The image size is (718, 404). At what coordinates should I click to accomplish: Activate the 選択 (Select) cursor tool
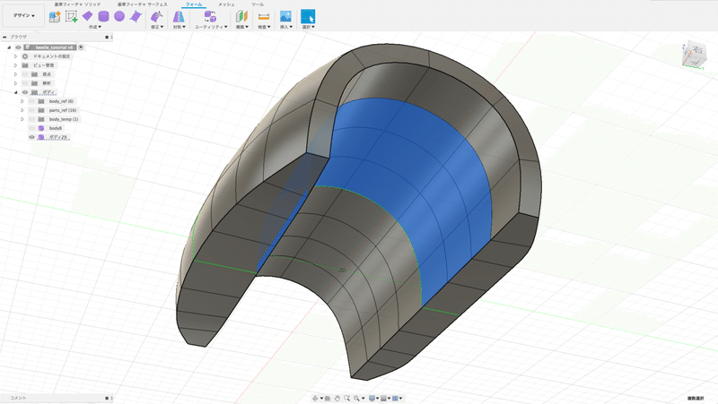click(x=308, y=17)
